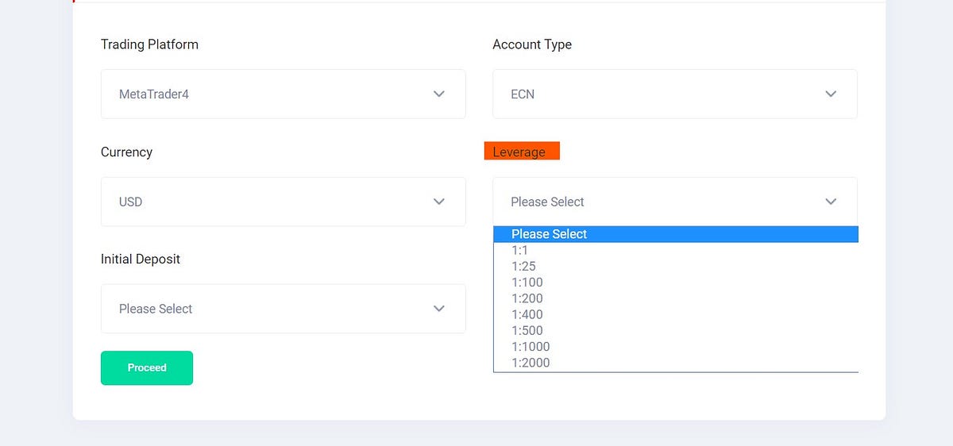953x446 pixels.
Task: Expand the Initial Deposit Please Select box
Action: tap(283, 309)
